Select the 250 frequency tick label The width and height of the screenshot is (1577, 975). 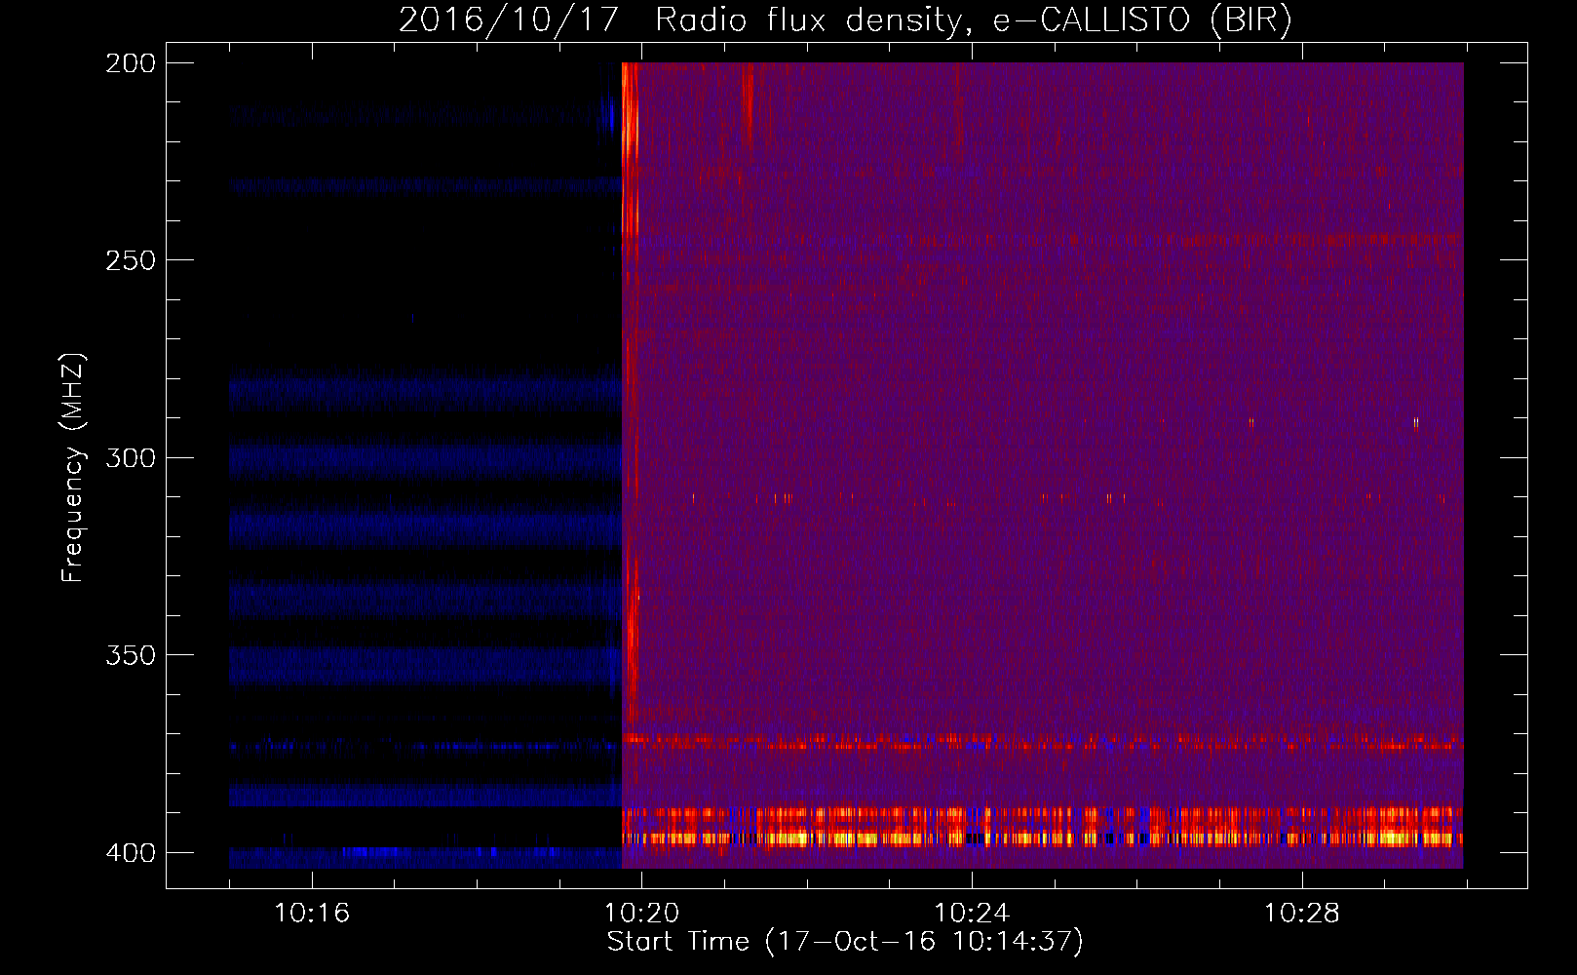131,260
